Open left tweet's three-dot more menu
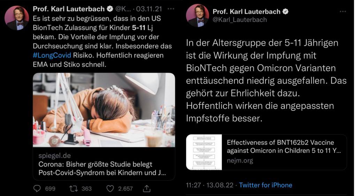The image size is (355, 196). tap(171, 9)
